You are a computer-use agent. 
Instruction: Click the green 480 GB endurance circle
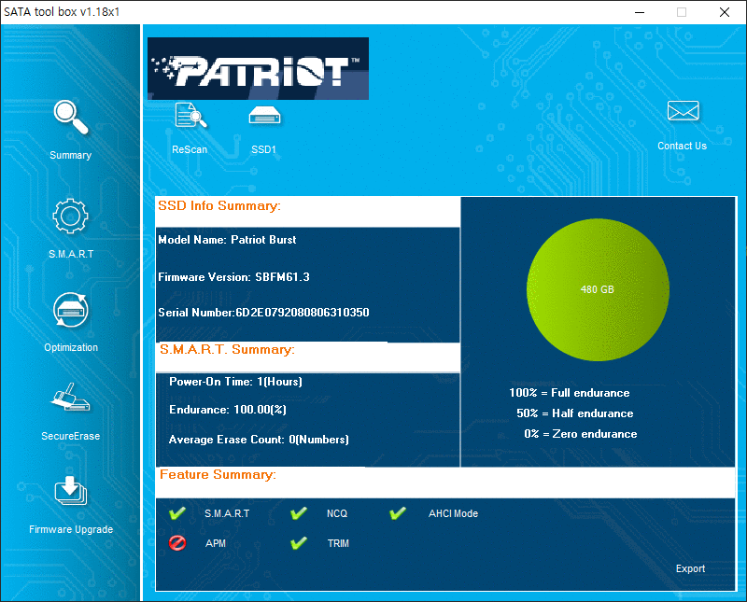pyautogui.click(x=598, y=289)
